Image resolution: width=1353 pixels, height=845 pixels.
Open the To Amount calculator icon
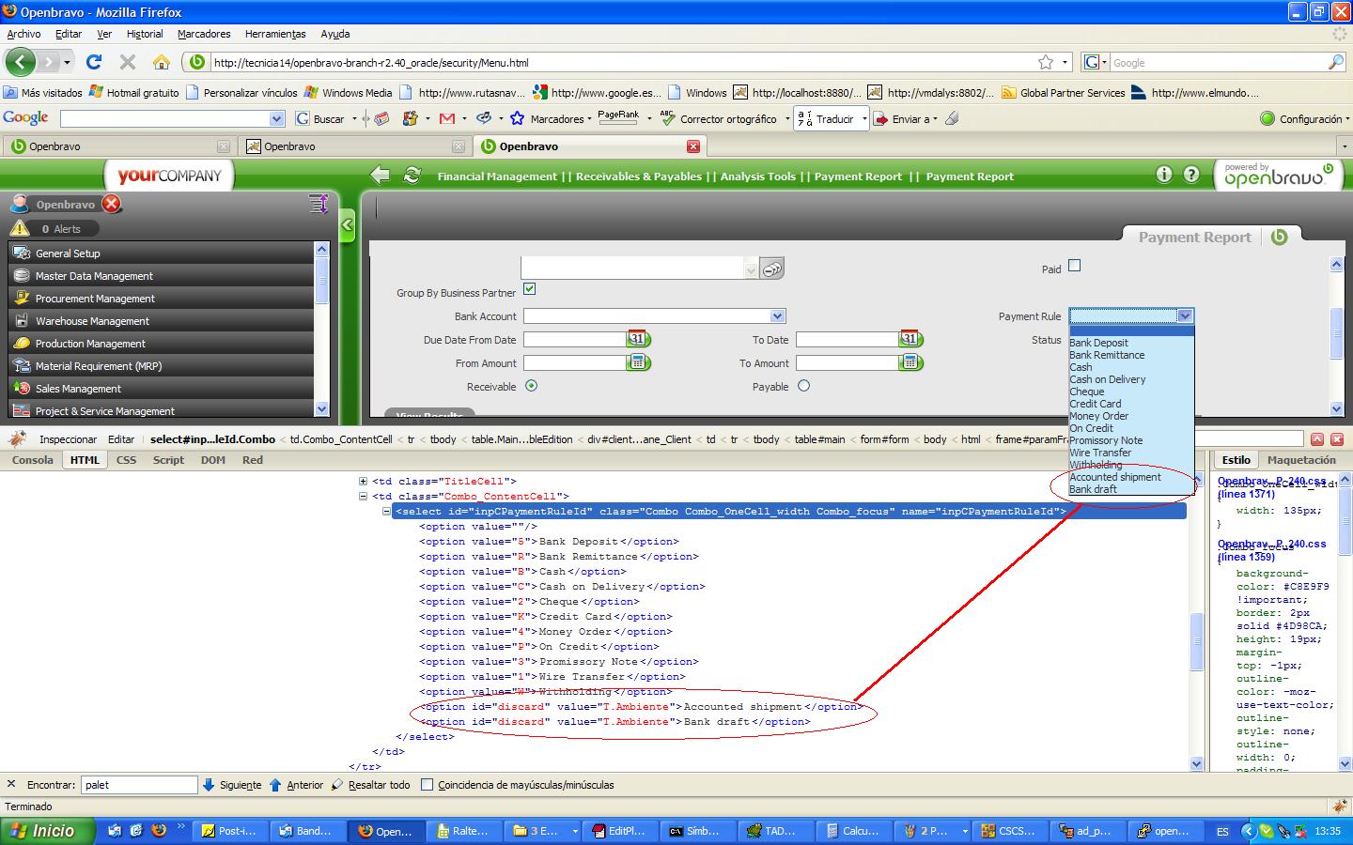tap(910, 362)
